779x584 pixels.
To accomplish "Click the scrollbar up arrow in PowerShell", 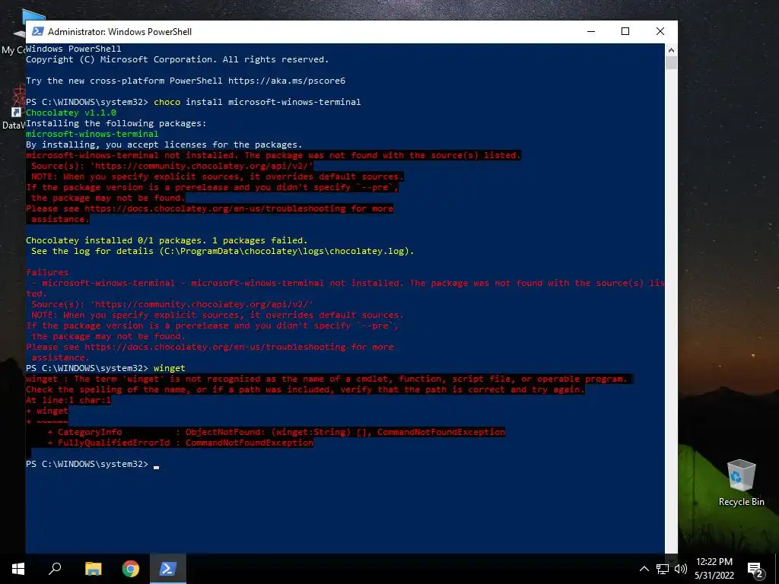I will pos(671,49).
